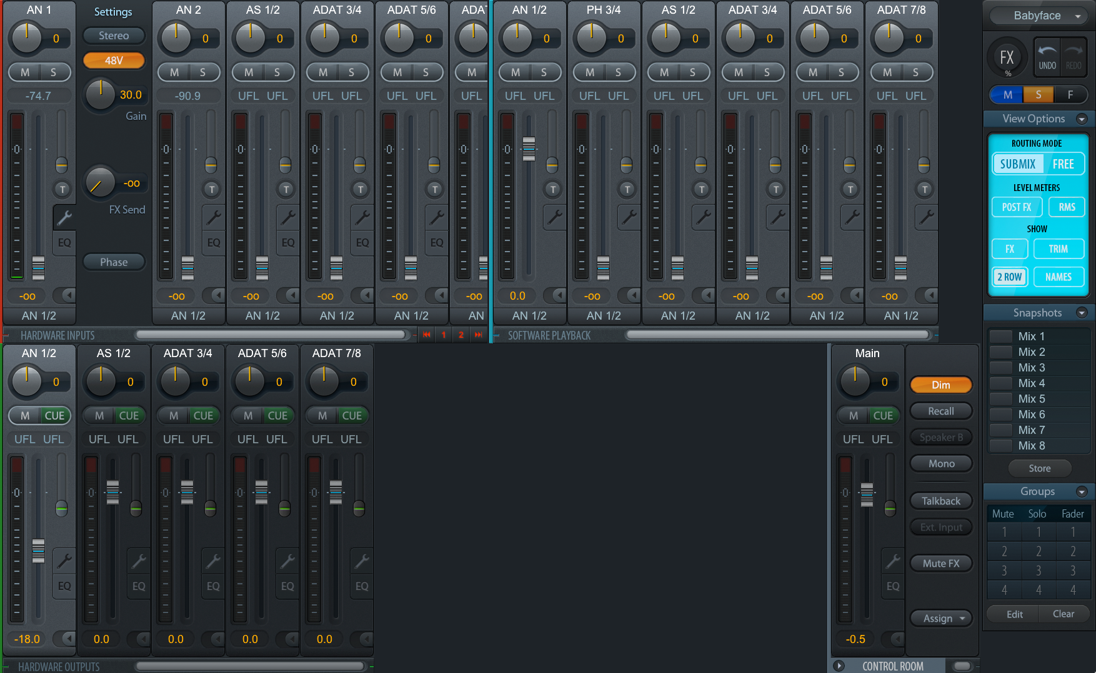
Task: Open EQ panel on AS 1/2 output channel
Action: 139,586
